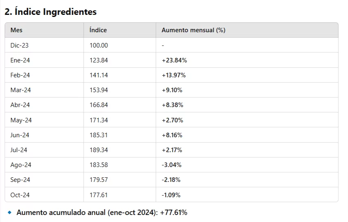Click the "Índice" column header
The width and height of the screenshot is (348, 222).
98,30
